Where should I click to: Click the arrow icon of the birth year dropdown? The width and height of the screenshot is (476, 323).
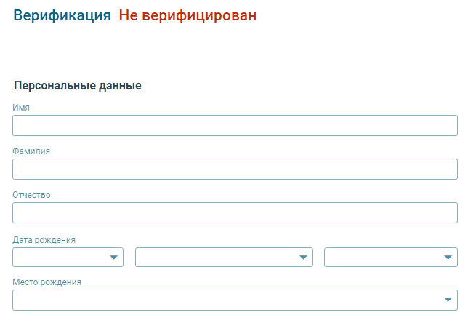pos(448,258)
